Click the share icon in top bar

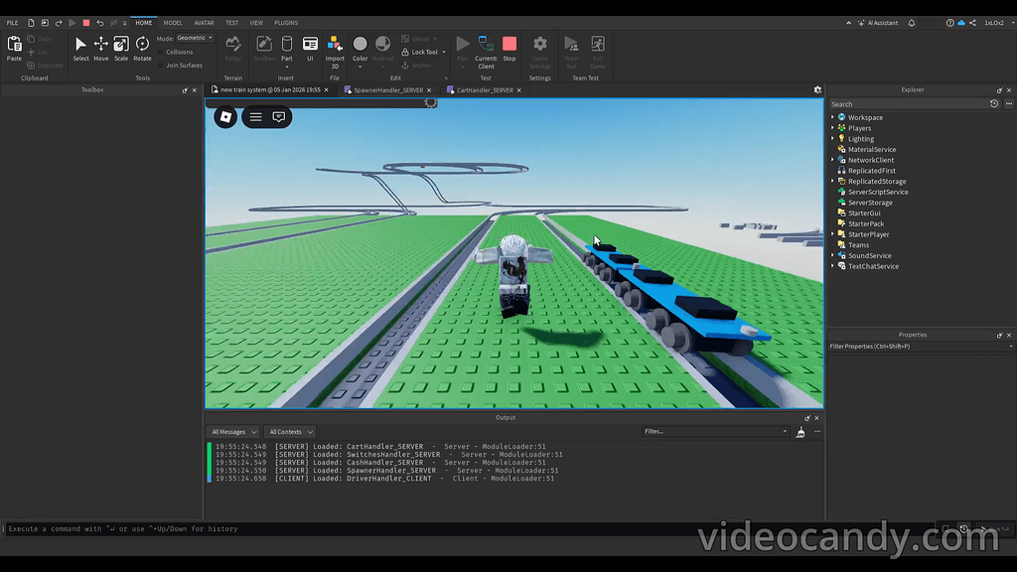coord(972,23)
